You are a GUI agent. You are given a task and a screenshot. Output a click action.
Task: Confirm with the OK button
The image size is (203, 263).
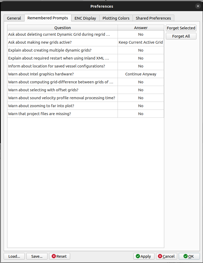pyautogui.click(x=189, y=256)
